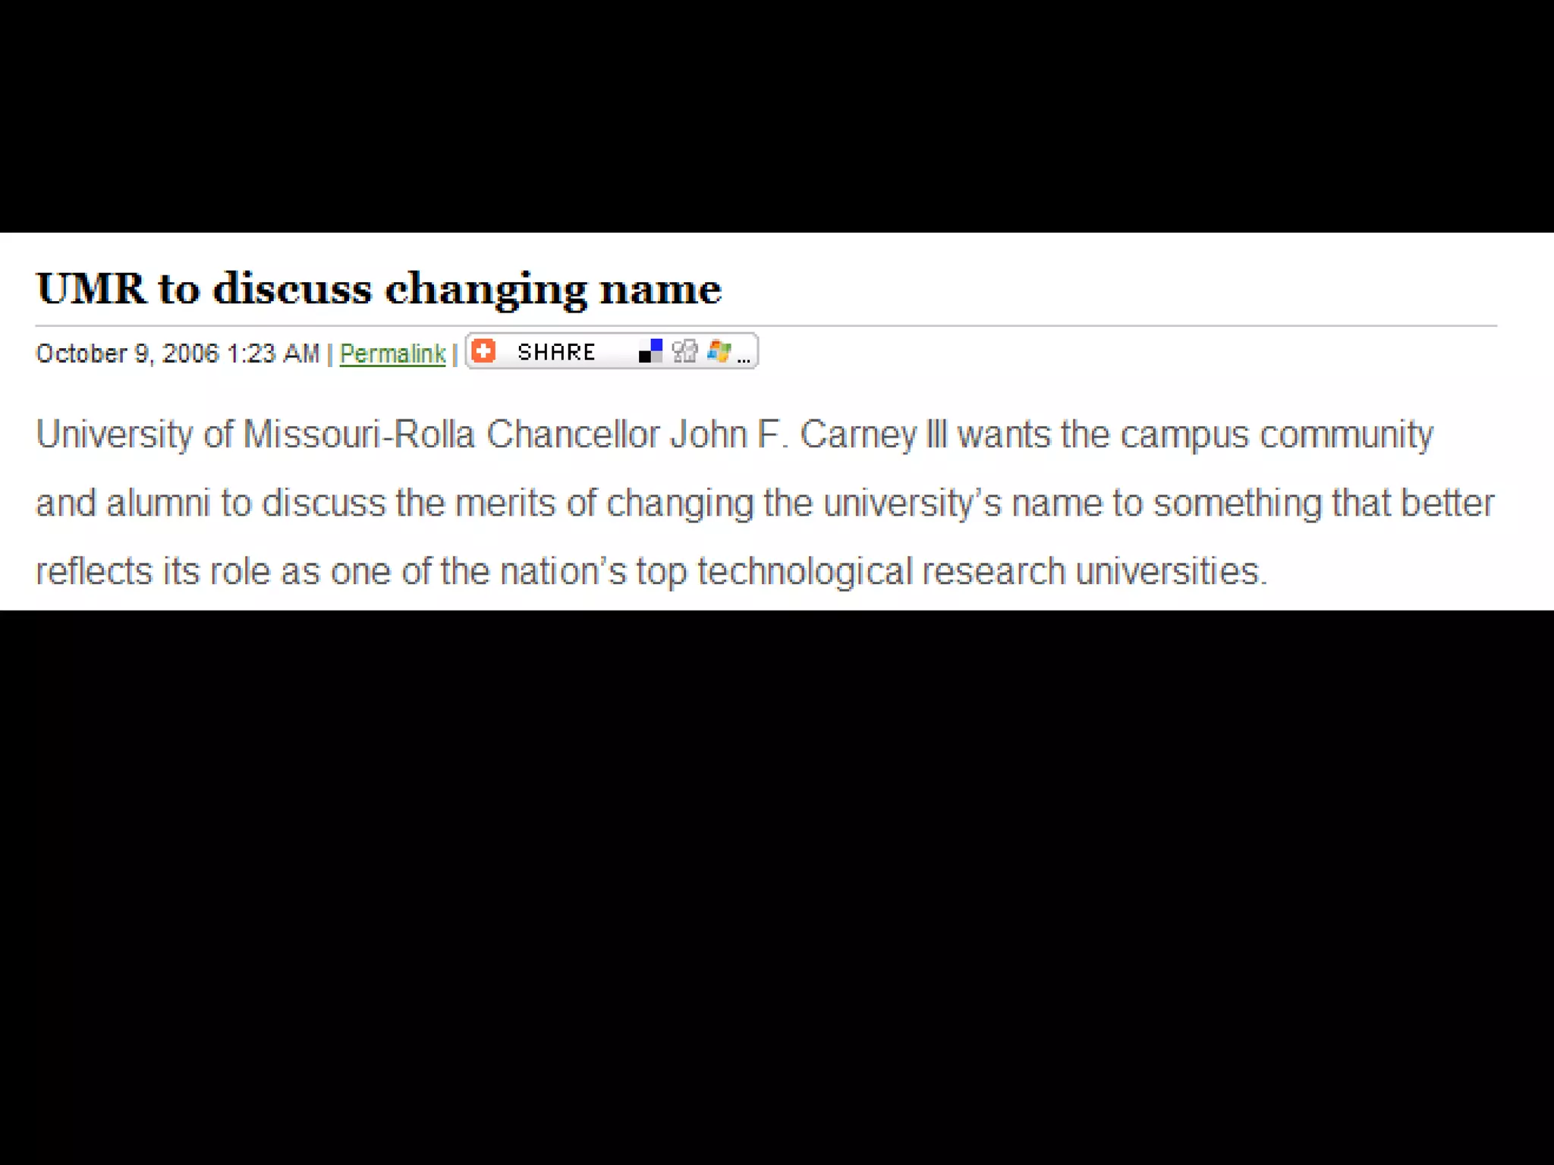Open the Permalink link
1554x1165 pixels.
click(392, 353)
